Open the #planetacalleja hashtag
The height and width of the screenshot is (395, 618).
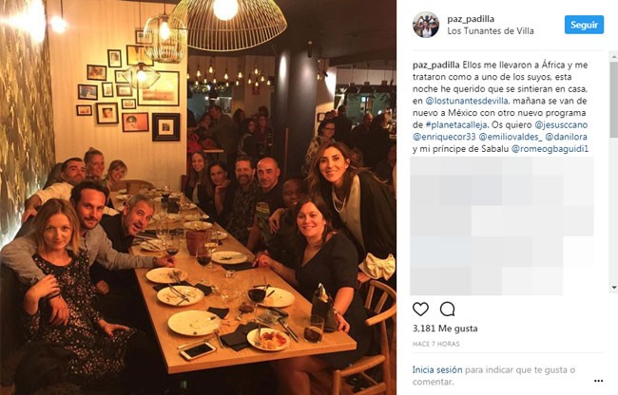pos(456,125)
